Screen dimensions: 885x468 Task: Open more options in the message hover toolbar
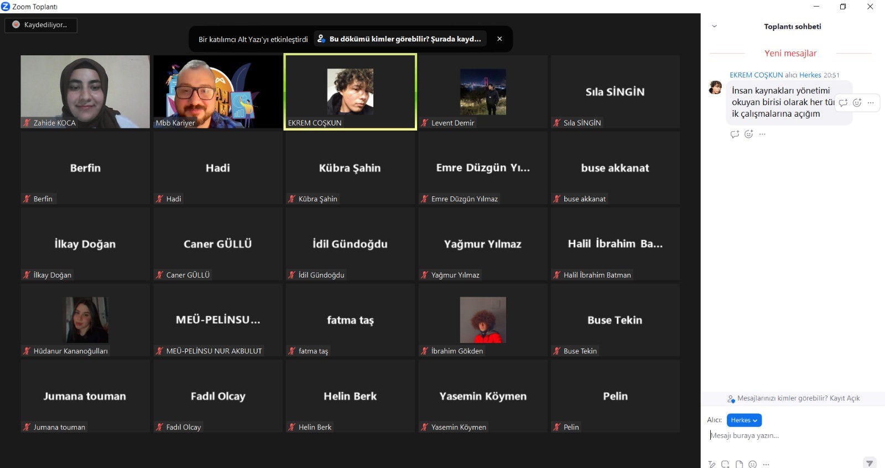pyautogui.click(x=871, y=102)
